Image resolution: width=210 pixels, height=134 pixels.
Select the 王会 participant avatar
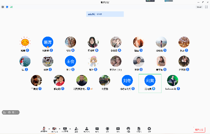70,61
